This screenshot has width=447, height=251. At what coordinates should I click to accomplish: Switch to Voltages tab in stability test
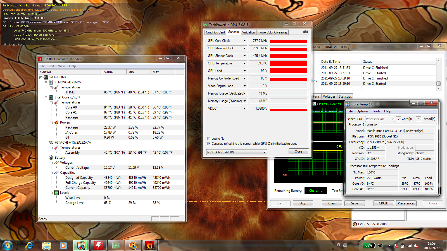[x=329, y=96]
